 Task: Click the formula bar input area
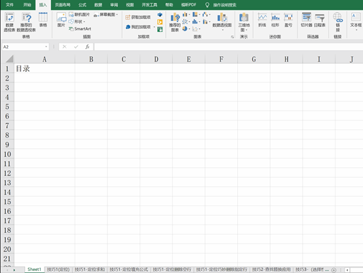tap(228, 46)
